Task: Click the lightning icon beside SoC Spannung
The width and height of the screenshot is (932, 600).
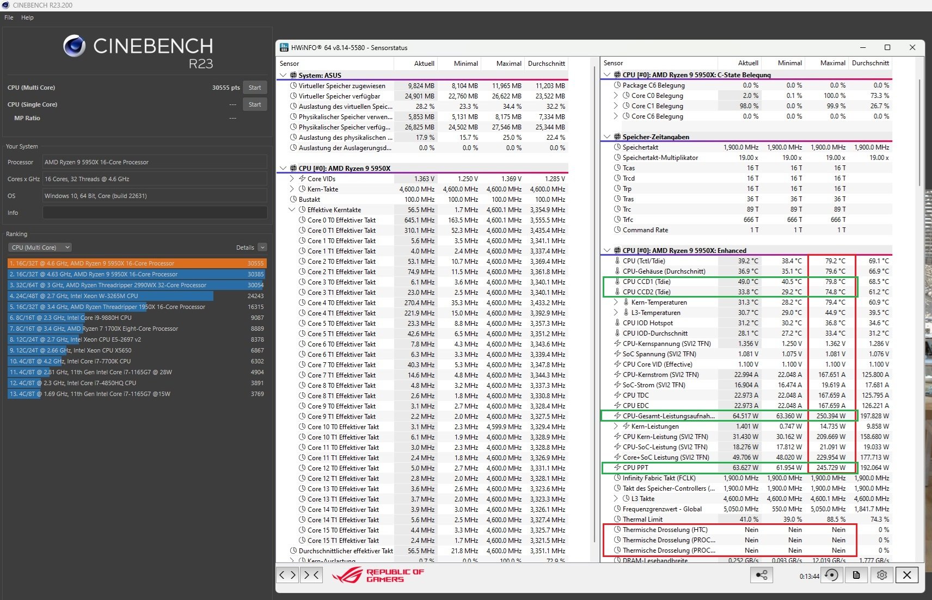Action: point(617,354)
